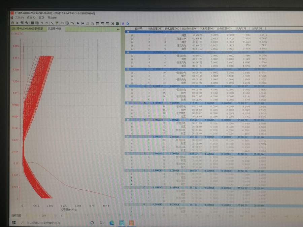Image resolution: width=303 pixels, height=227 pixels.
Task: Click the 循环号 column header
Action: (x=139, y=29)
